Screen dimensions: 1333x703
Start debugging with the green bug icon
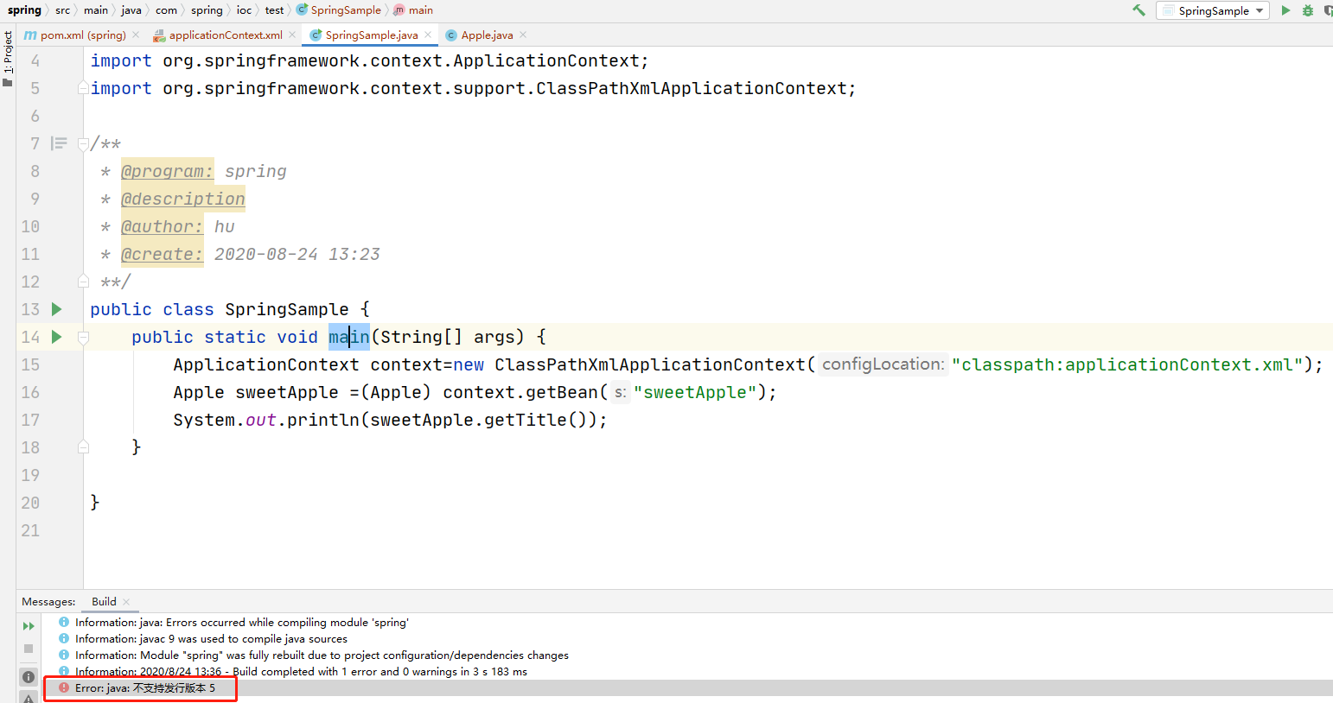point(1308,10)
